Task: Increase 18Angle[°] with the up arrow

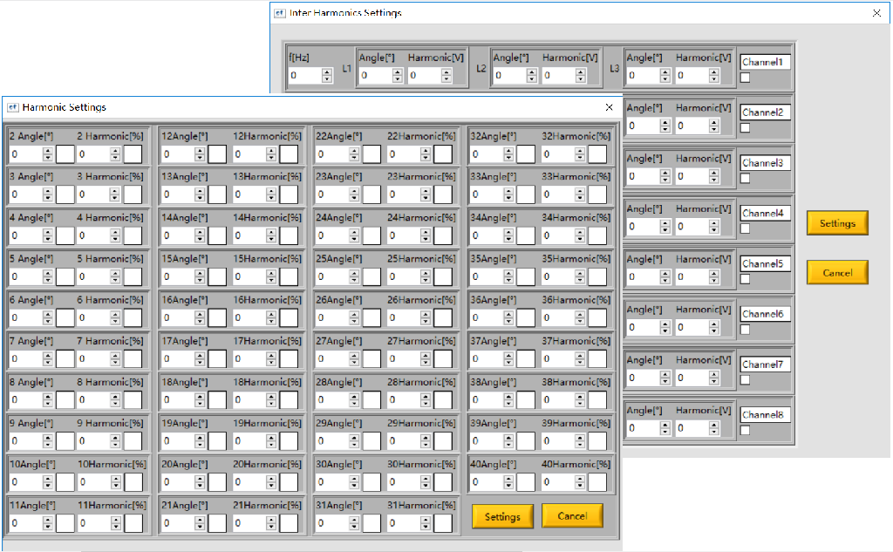Action: (200, 396)
